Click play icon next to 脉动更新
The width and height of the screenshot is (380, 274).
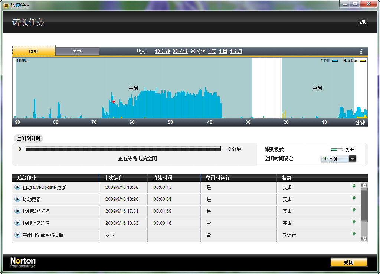click(17, 199)
